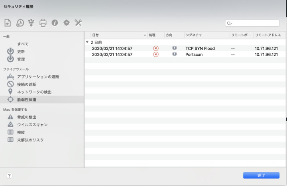287x186 pixels.
Task: Click inside the search input field
Action: coord(256,23)
